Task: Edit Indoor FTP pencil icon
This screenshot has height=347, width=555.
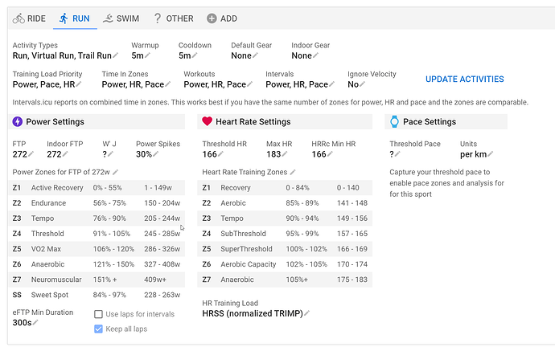Action: tap(65, 153)
